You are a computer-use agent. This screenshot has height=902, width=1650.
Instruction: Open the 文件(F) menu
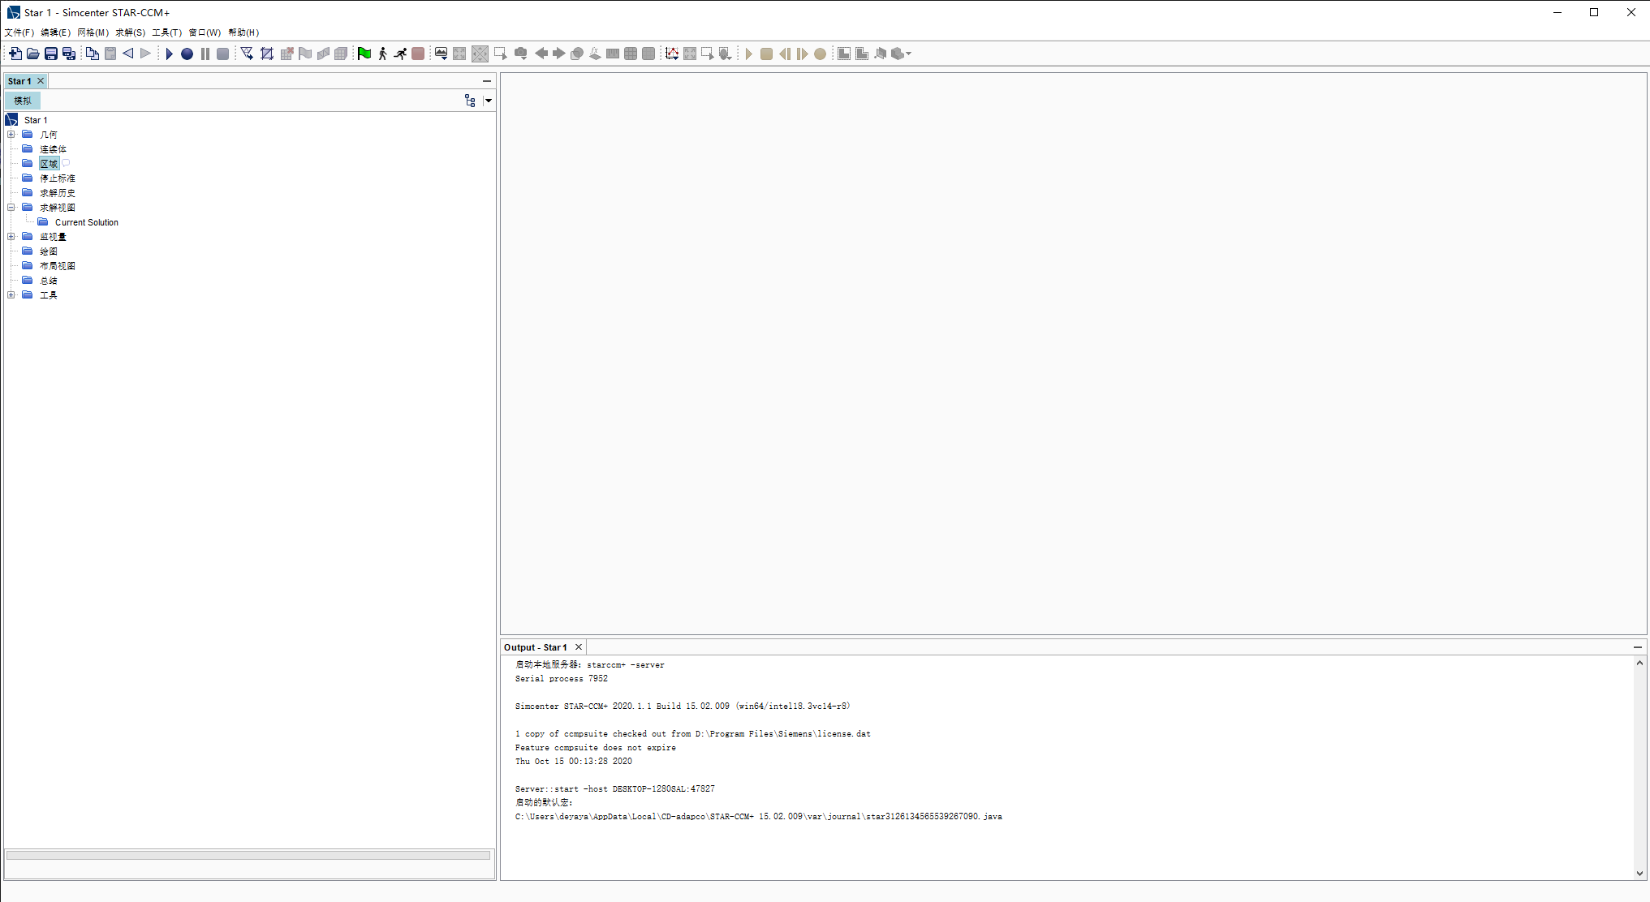(x=19, y=32)
